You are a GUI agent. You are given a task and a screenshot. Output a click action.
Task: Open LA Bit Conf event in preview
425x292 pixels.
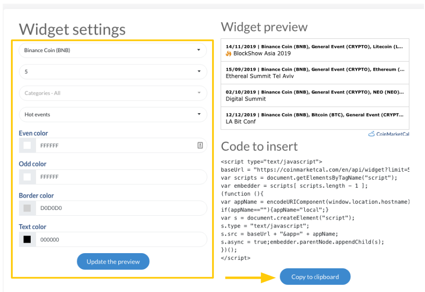pos(241,121)
